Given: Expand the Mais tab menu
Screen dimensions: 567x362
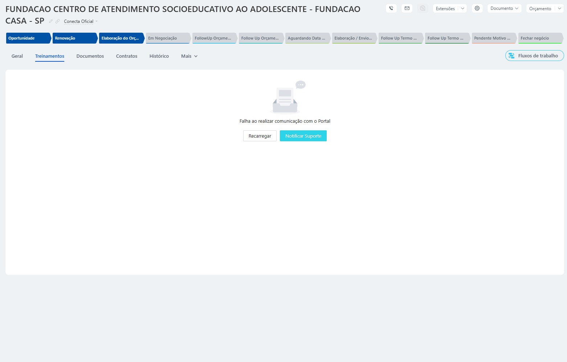Looking at the screenshot, I should (x=189, y=56).
